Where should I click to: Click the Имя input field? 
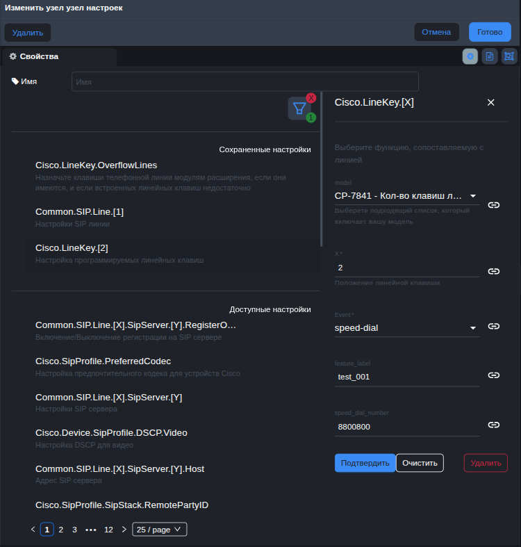click(245, 82)
